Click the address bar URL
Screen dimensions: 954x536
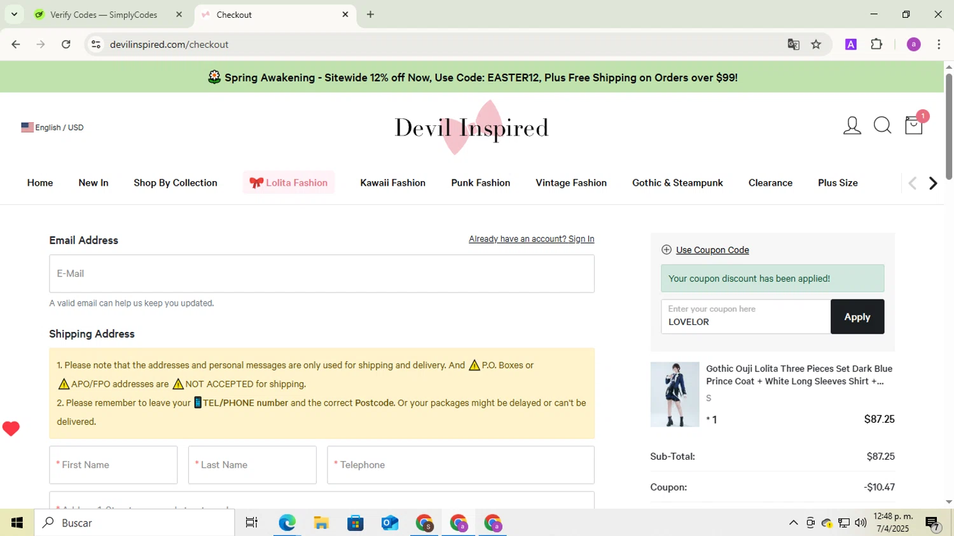[x=169, y=45]
